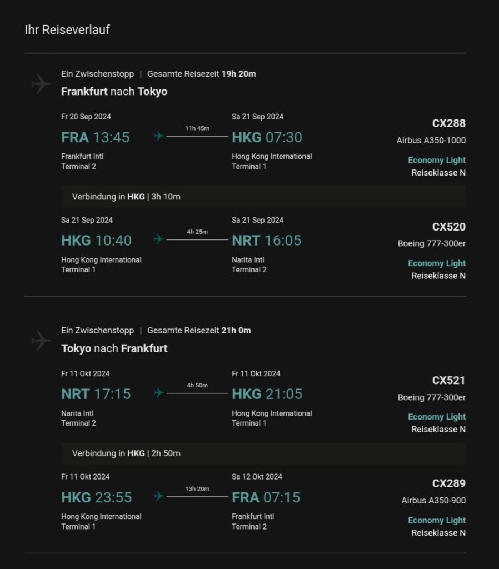Select flight number CX288
This screenshot has width=499, height=569.
pyautogui.click(x=448, y=123)
